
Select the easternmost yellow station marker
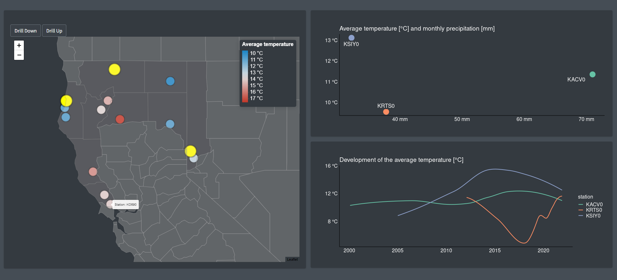tap(190, 151)
